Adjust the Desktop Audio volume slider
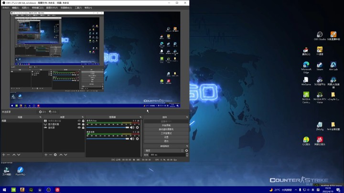Image resolution: width=344 pixels, height=193 pixels. pyautogui.click(x=107, y=139)
